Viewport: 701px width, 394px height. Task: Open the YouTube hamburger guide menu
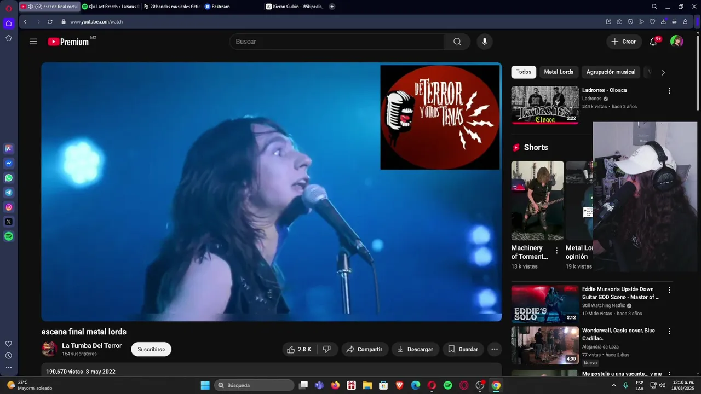coord(33,42)
